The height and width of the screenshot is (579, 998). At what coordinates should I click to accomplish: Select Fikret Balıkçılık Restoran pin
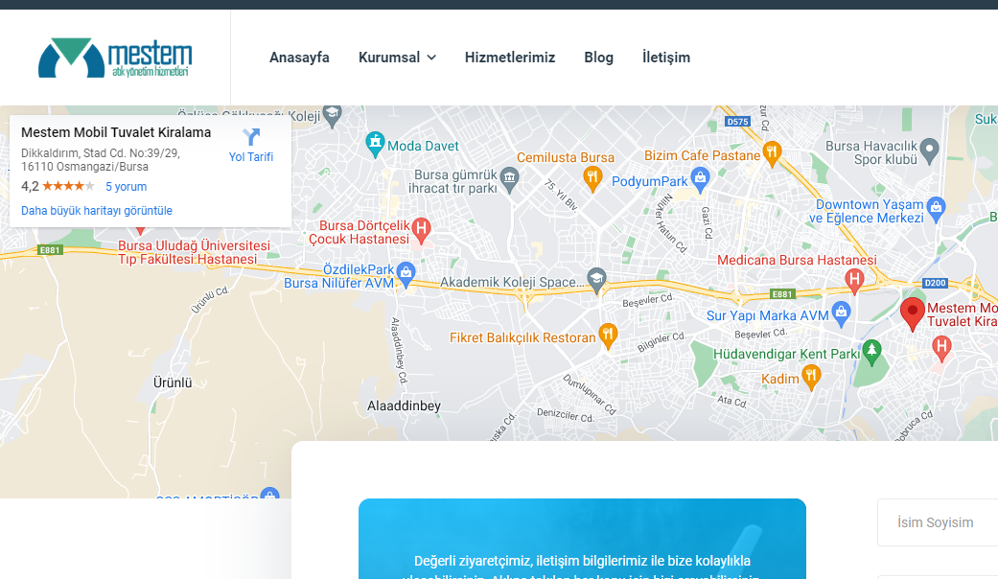608,336
